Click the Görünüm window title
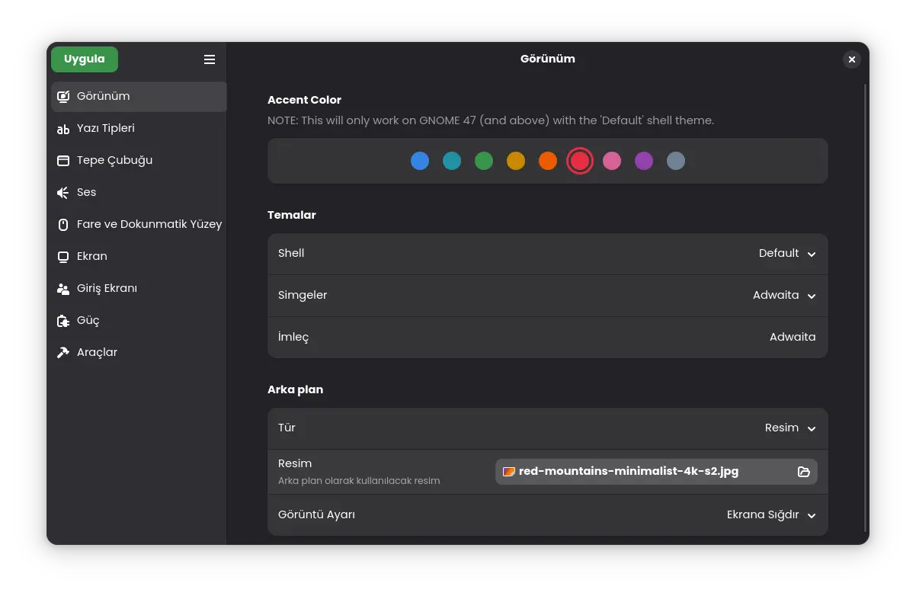 tap(547, 59)
